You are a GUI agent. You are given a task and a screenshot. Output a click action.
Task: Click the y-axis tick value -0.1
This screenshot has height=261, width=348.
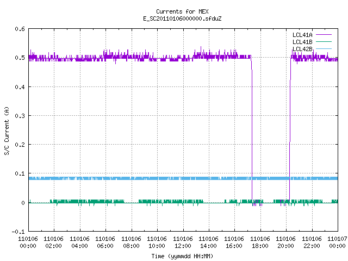18,232
